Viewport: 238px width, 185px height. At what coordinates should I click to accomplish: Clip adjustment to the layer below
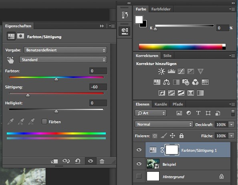(x=54, y=161)
